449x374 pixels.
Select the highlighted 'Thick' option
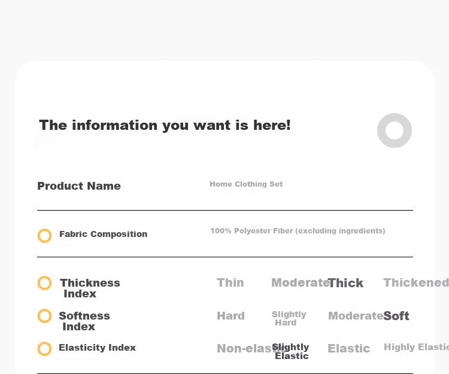pyautogui.click(x=345, y=283)
